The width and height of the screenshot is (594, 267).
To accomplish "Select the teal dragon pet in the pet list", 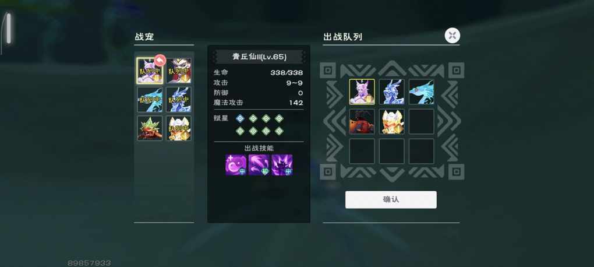I will [x=150, y=99].
